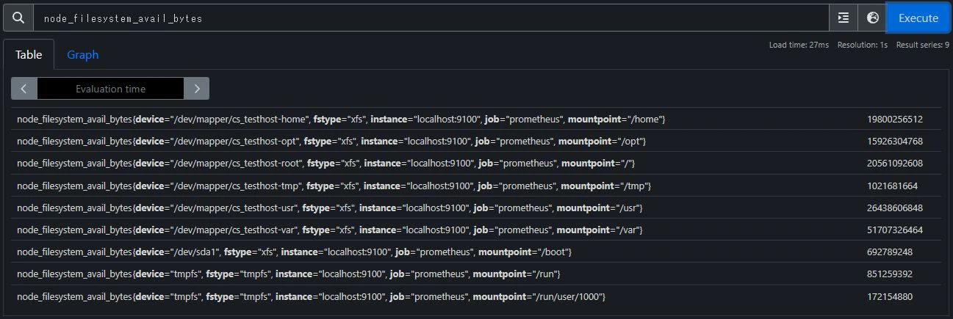Select the cs_testhost-root series row
Image resolution: width=953 pixels, height=319 pixels.
475,163
